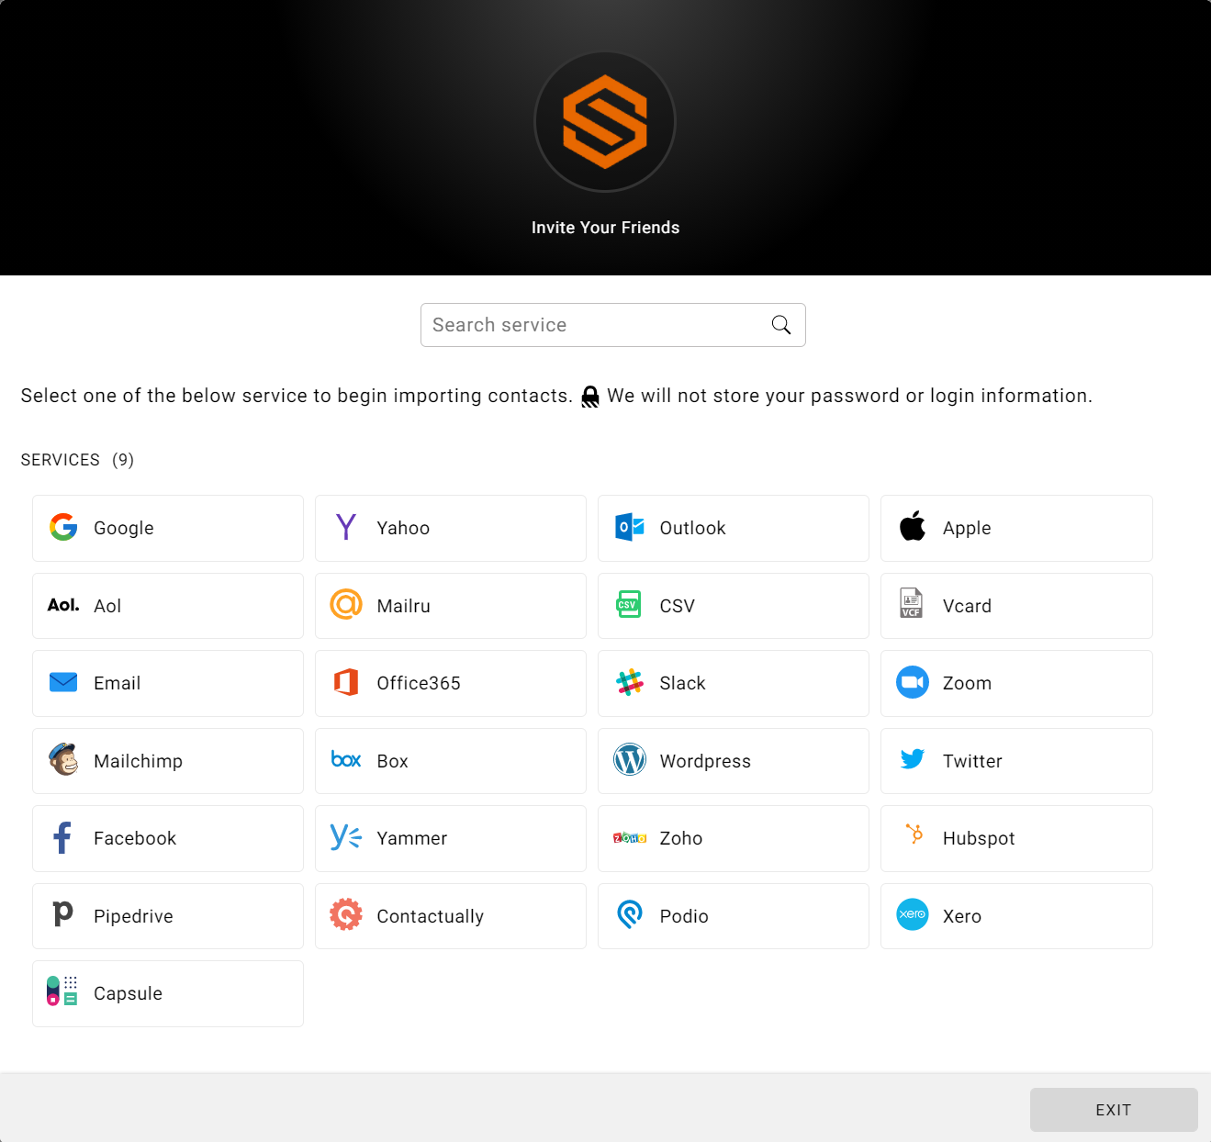Select the Xero service label

962,916
